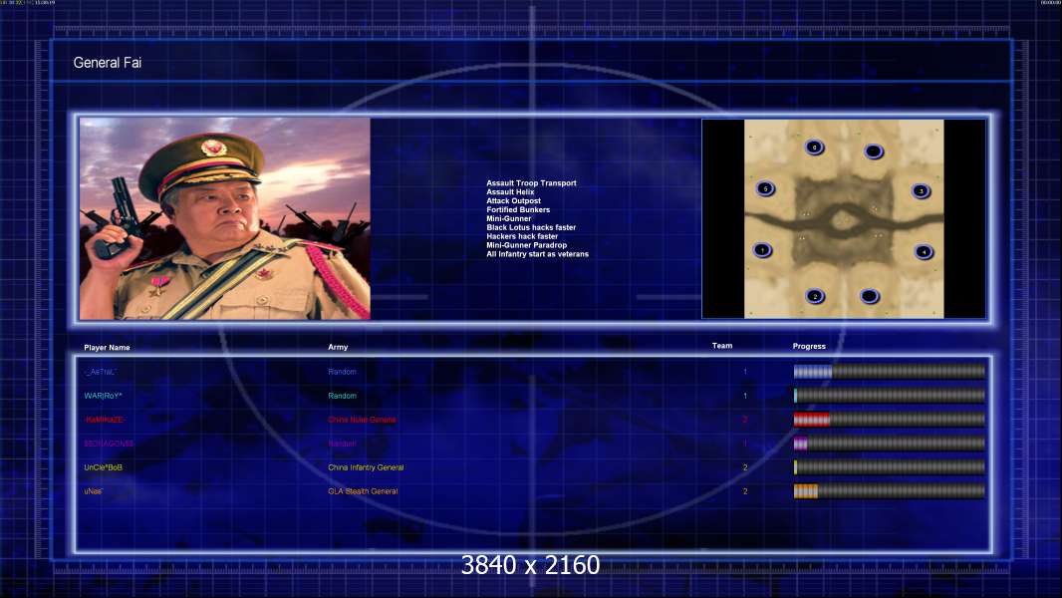
Task: Select start position 3 on the map
Action: (x=921, y=191)
